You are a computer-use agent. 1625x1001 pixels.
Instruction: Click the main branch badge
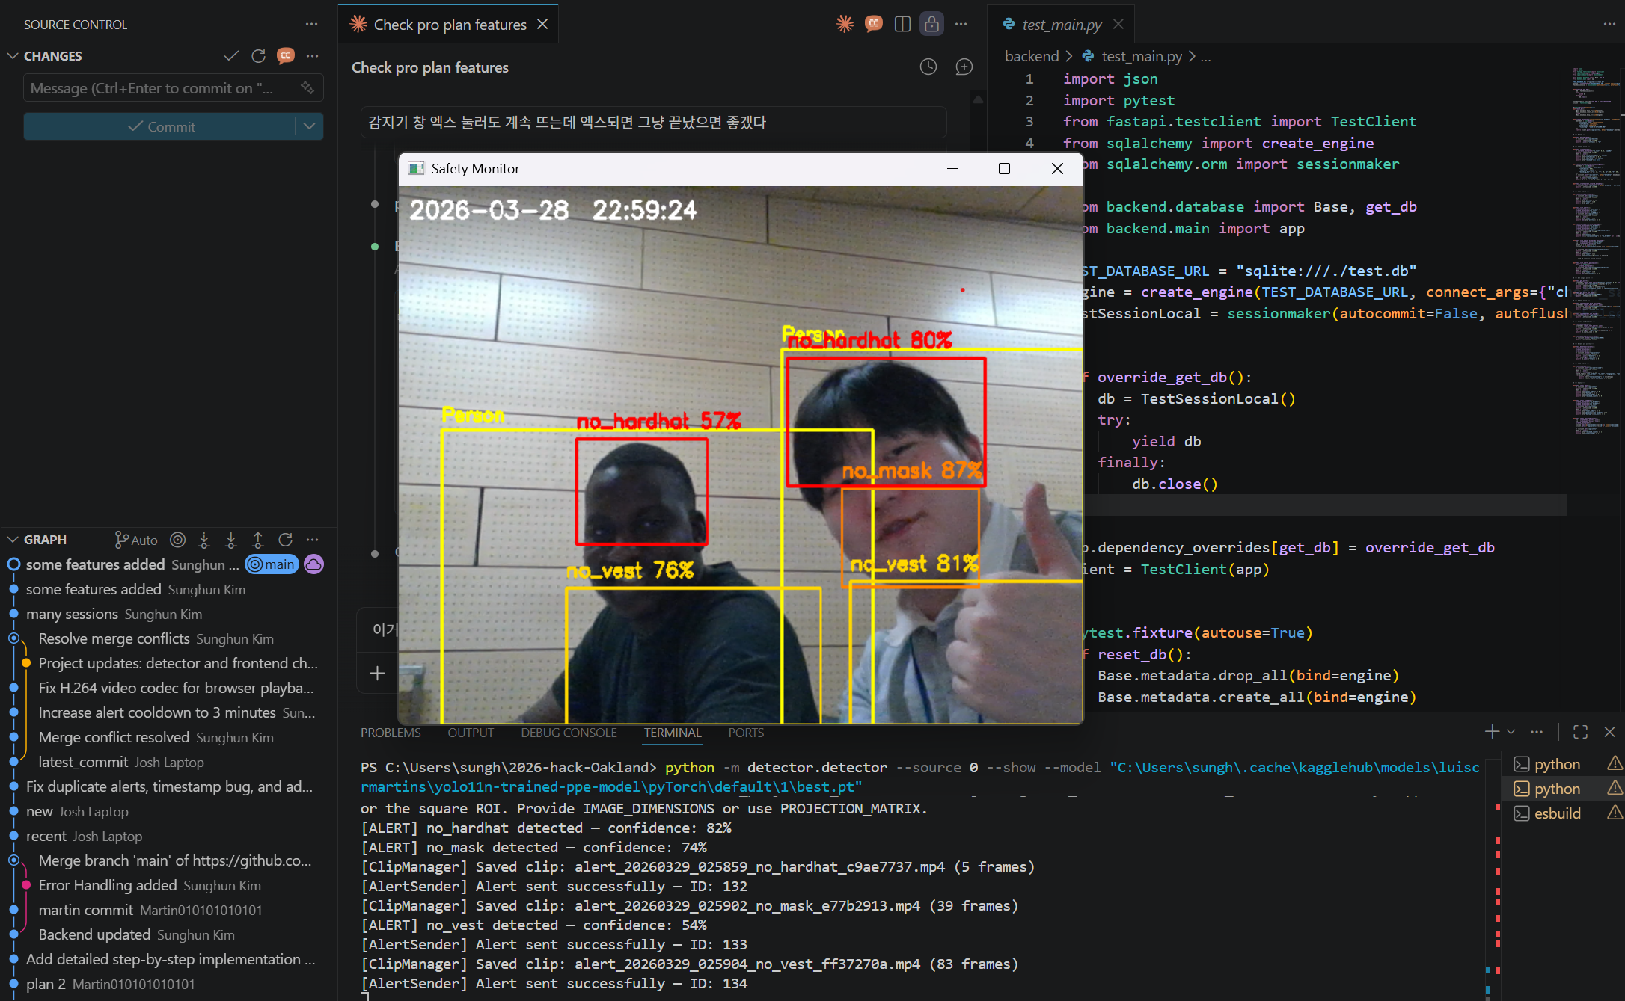pos(272,564)
